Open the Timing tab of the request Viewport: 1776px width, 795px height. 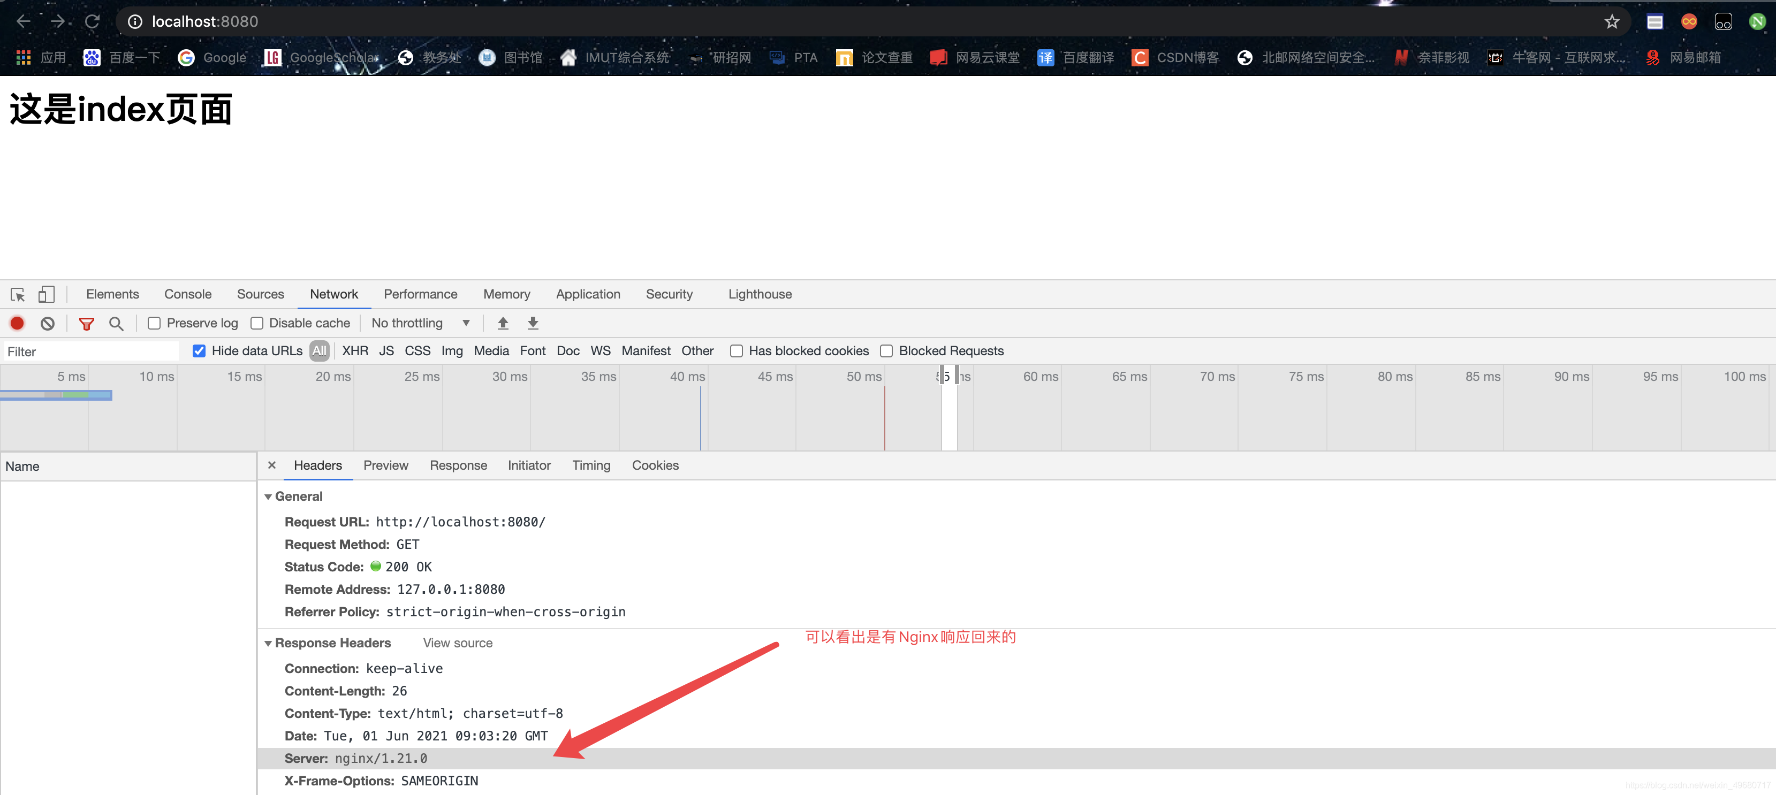[x=591, y=465]
